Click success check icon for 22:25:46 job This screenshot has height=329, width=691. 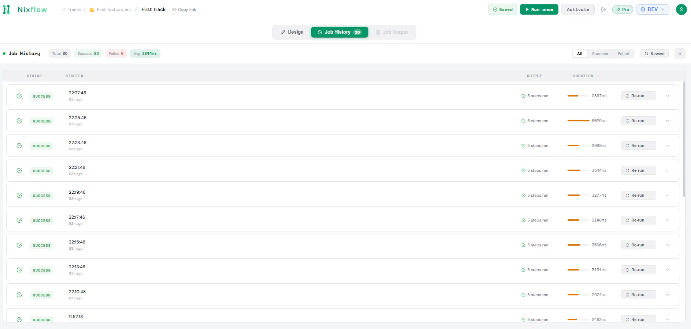coord(19,121)
